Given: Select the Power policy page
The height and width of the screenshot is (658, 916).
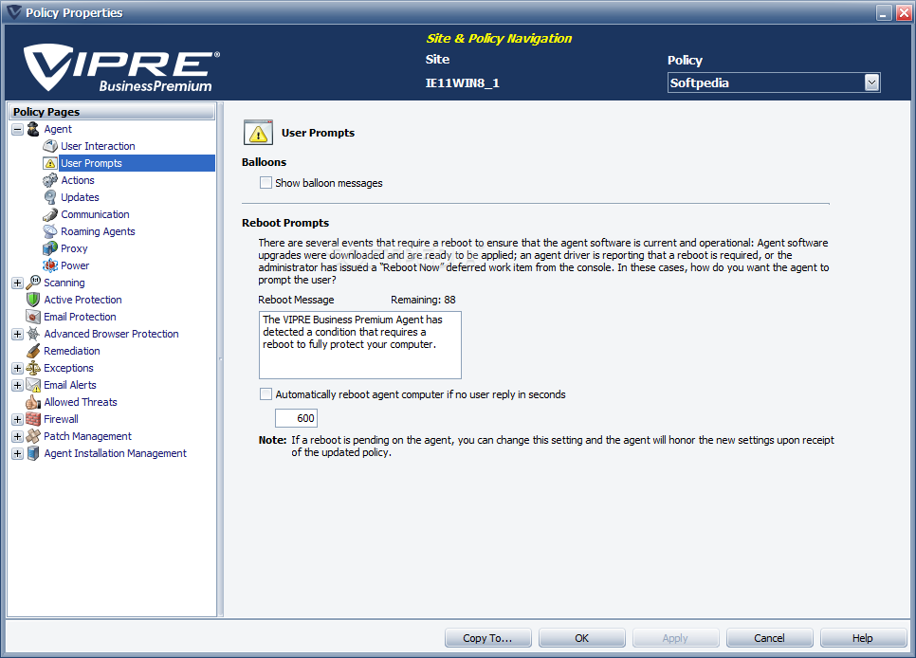Looking at the screenshot, I should (x=75, y=265).
